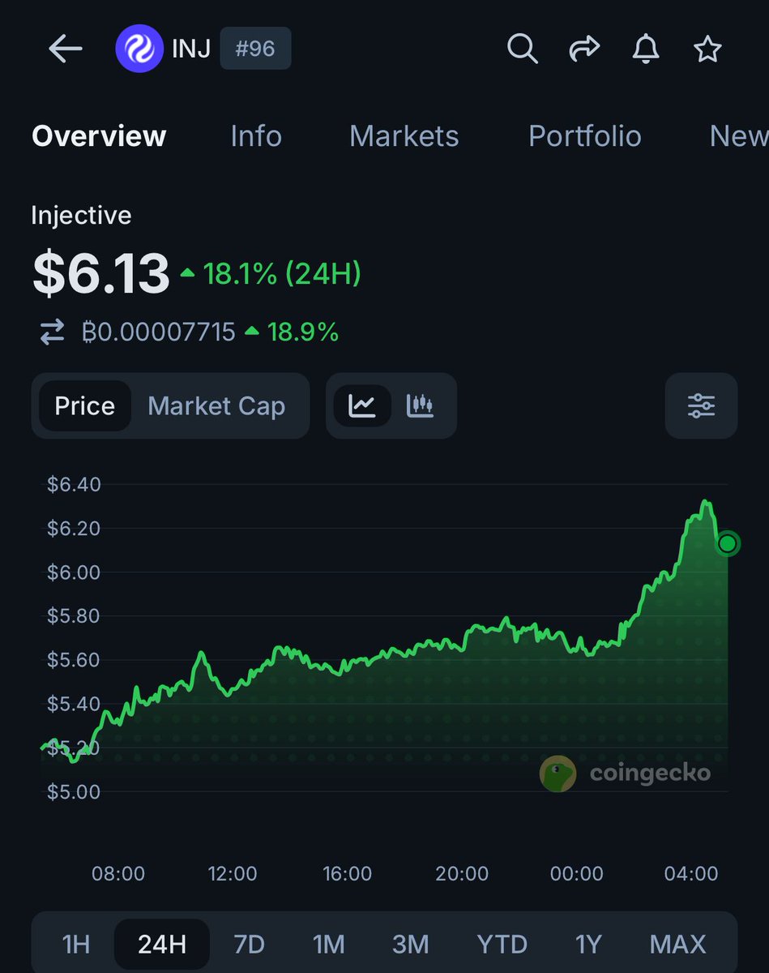Image resolution: width=769 pixels, height=973 pixels.
Task: Select the YTD time range
Action: coord(502,944)
